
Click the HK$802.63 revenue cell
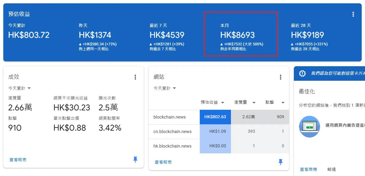point(215,117)
